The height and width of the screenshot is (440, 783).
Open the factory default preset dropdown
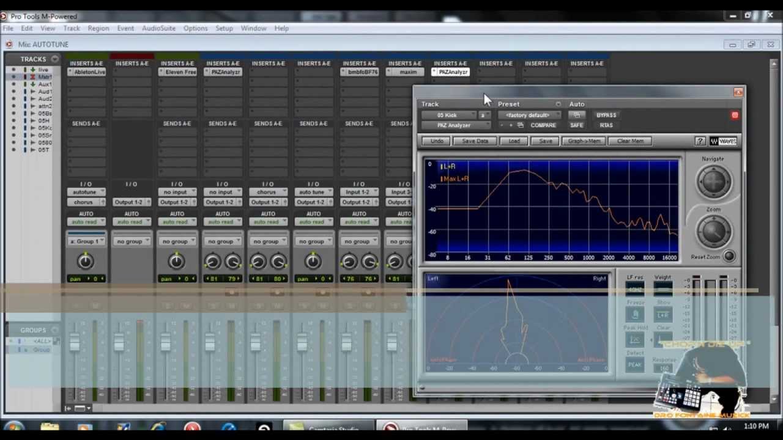[529, 115]
